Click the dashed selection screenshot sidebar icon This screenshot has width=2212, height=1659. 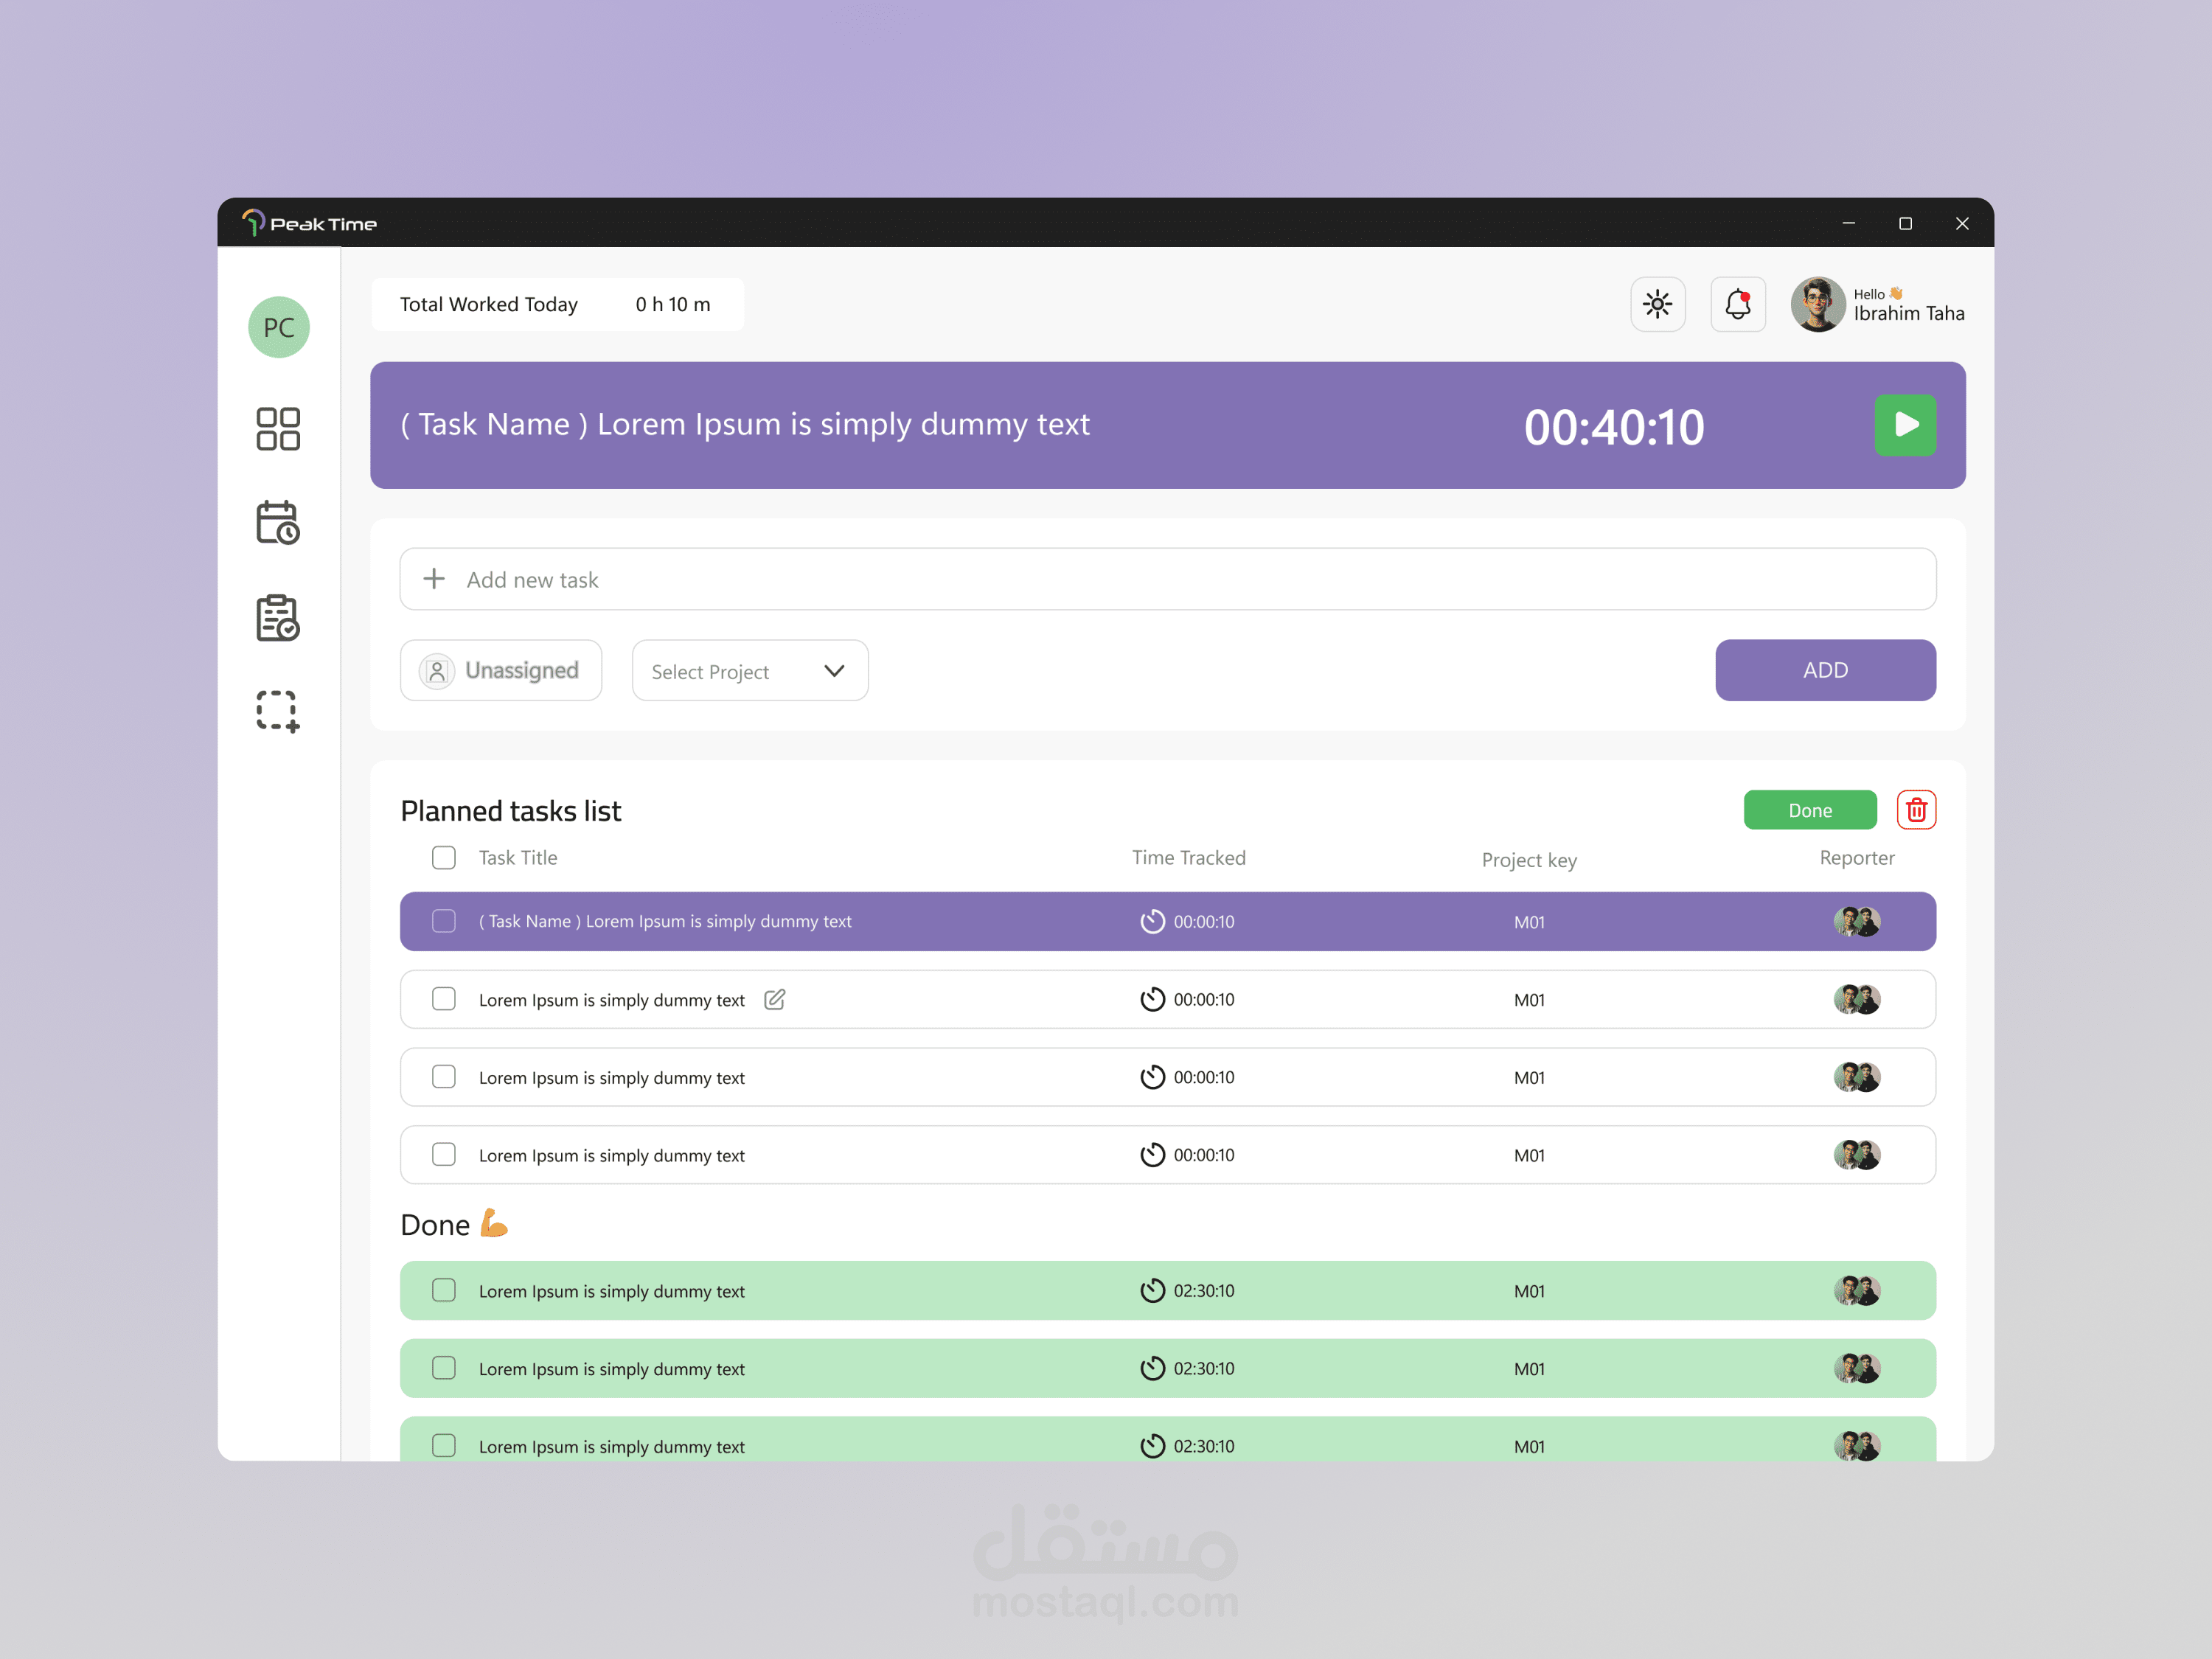(278, 711)
